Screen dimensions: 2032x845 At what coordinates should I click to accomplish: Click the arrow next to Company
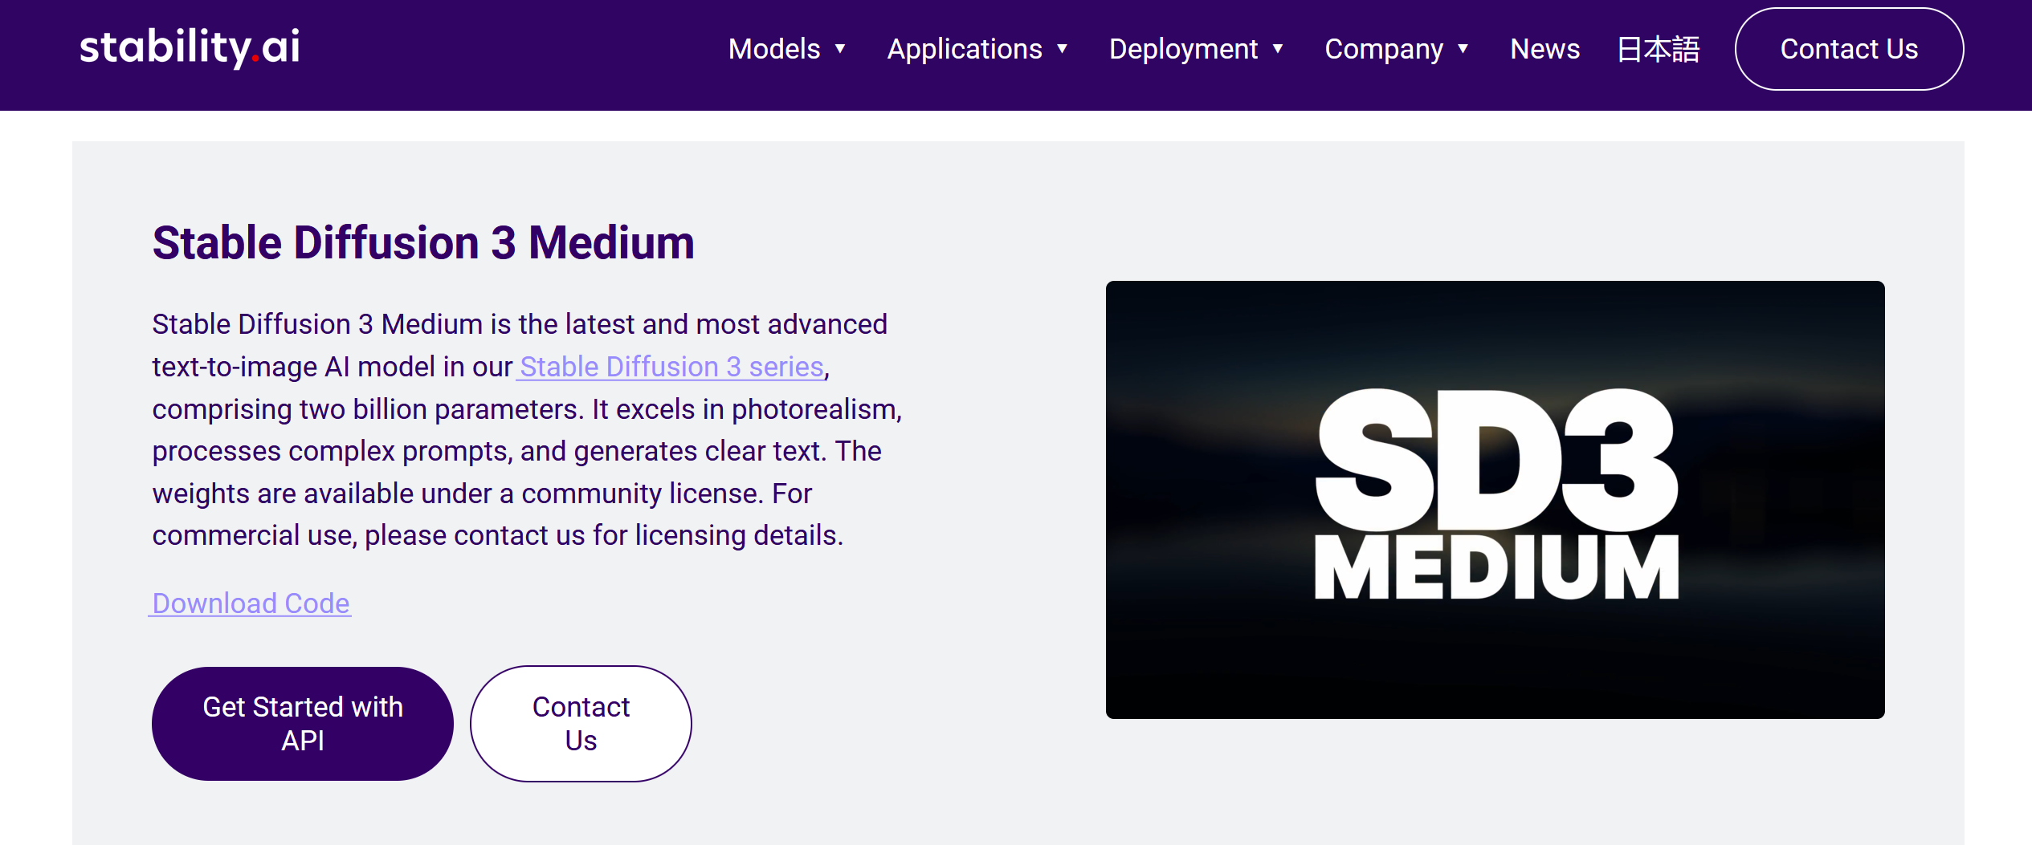coord(1463,49)
